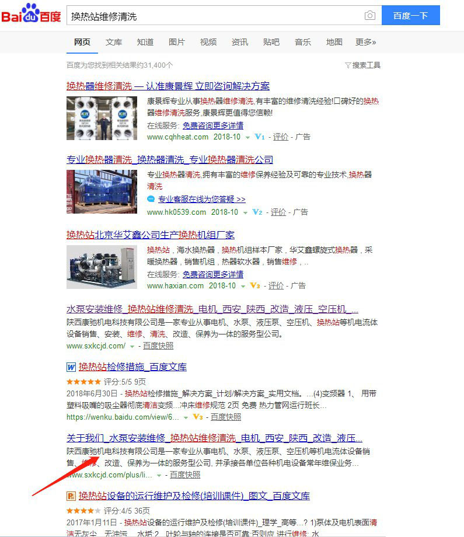The width and height of the screenshot is (464, 537).
Task: Click the V1 credibility badge
Action: pos(260,137)
